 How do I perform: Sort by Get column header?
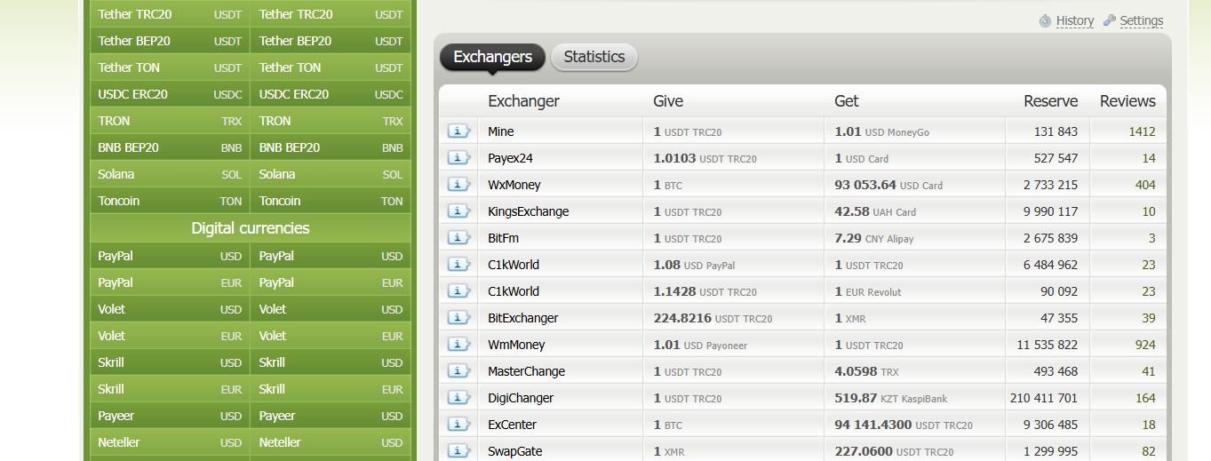847,101
